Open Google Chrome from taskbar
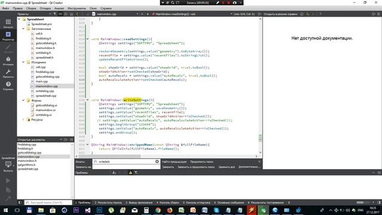Screen dimensions: 382x215 [158, 210]
